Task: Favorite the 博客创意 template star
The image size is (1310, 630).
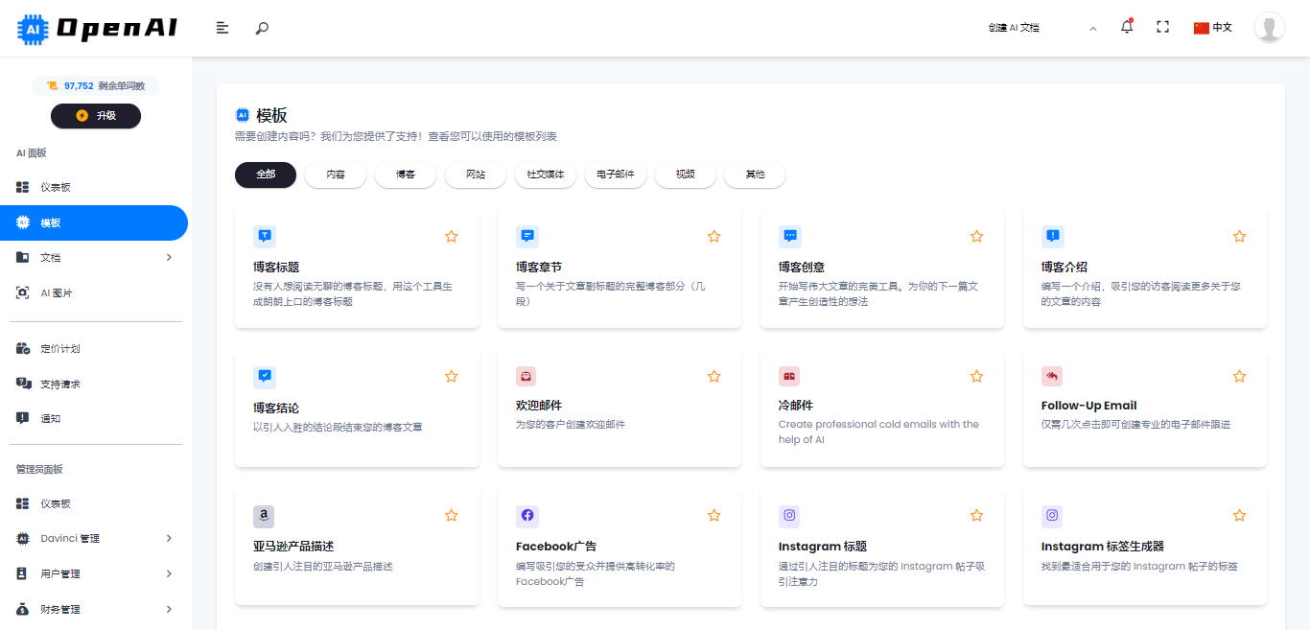Action: 977,236
